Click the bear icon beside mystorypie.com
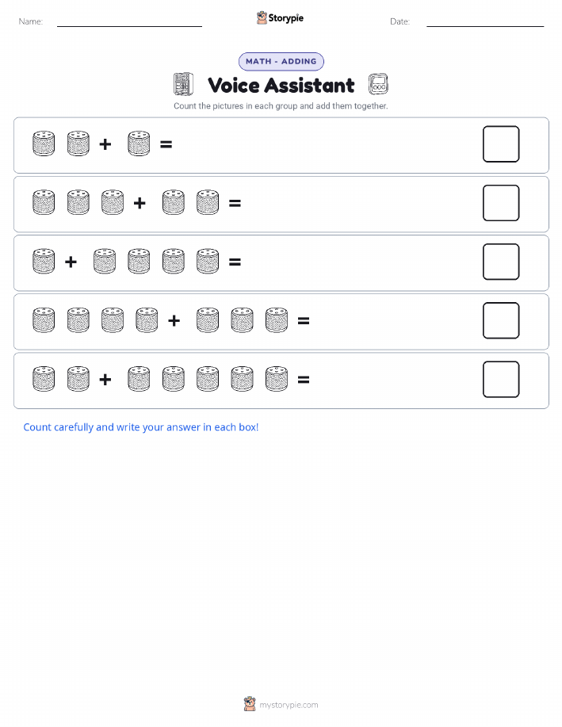Viewport: 562px width, 727px height. pyautogui.click(x=250, y=704)
